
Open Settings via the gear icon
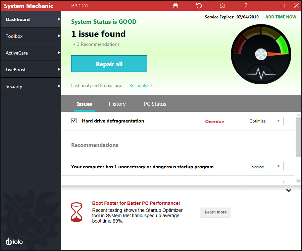(222, 6)
